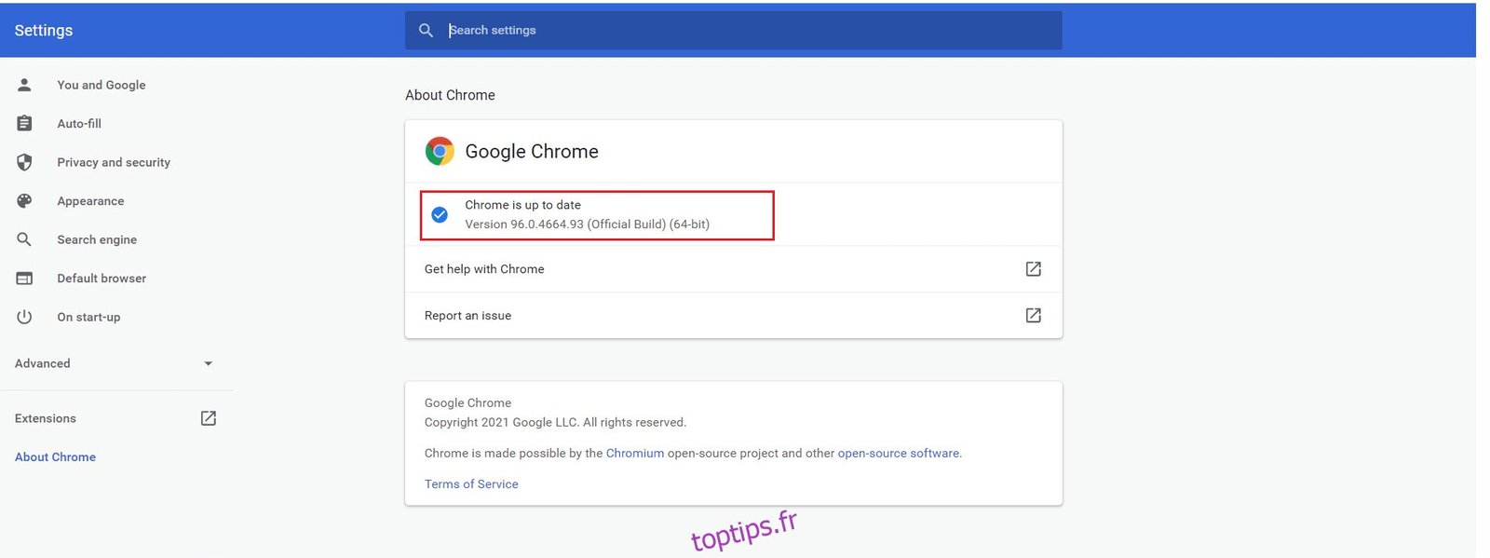Click the Privacy and security shield icon
The image size is (1490, 558).
[x=24, y=162]
